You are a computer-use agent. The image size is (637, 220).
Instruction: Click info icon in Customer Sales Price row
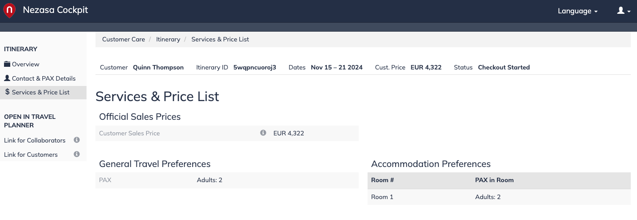pyautogui.click(x=263, y=133)
